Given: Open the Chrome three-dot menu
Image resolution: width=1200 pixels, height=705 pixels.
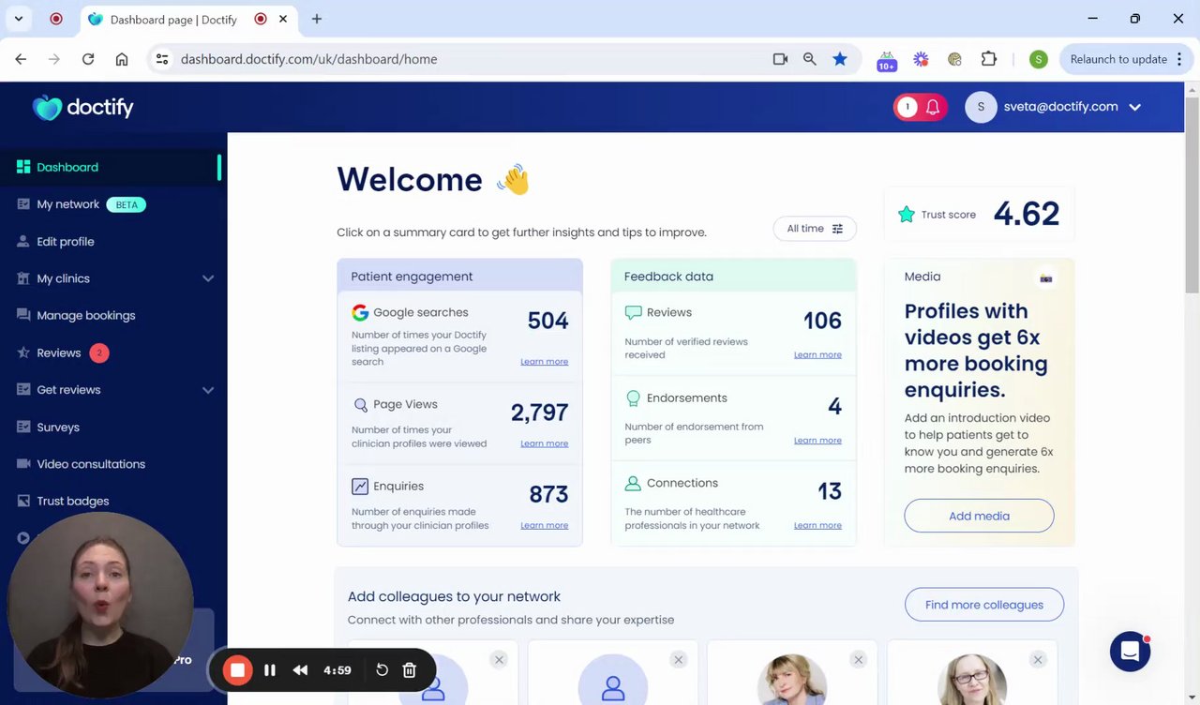Looking at the screenshot, I should pyautogui.click(x=1180, y=59).
